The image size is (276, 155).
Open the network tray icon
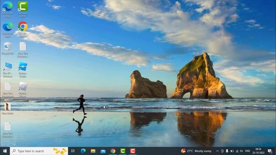point(237,151)
